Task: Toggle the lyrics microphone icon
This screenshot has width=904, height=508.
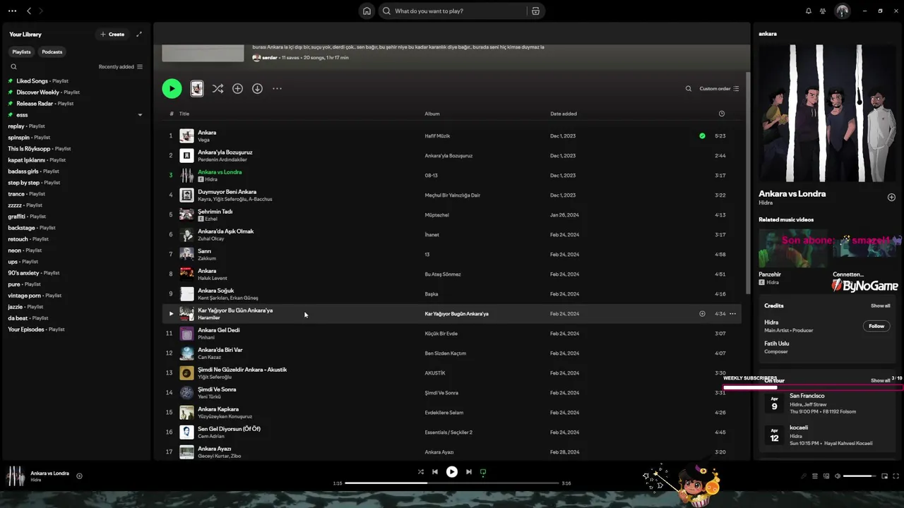Action: (x=804, y=476)
